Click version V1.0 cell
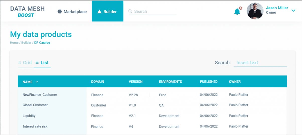Viewport: 302px width, 135px height. click(132, 105)
